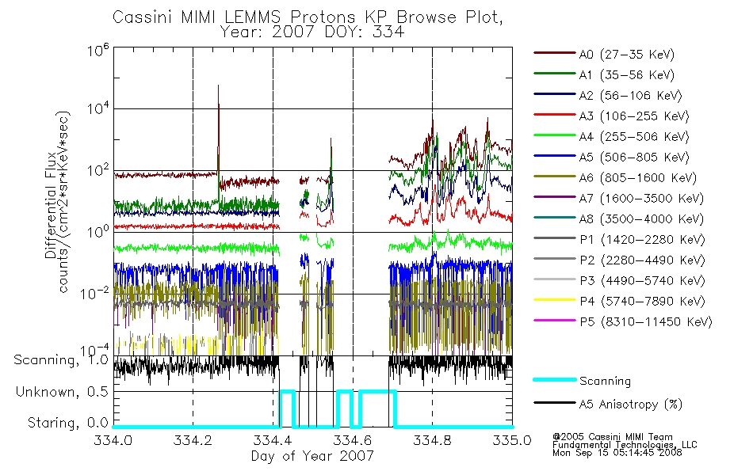This screenshot has width=753, height=475.
Task: Click the 334.4 x-axis tick label
Action: 273,440
